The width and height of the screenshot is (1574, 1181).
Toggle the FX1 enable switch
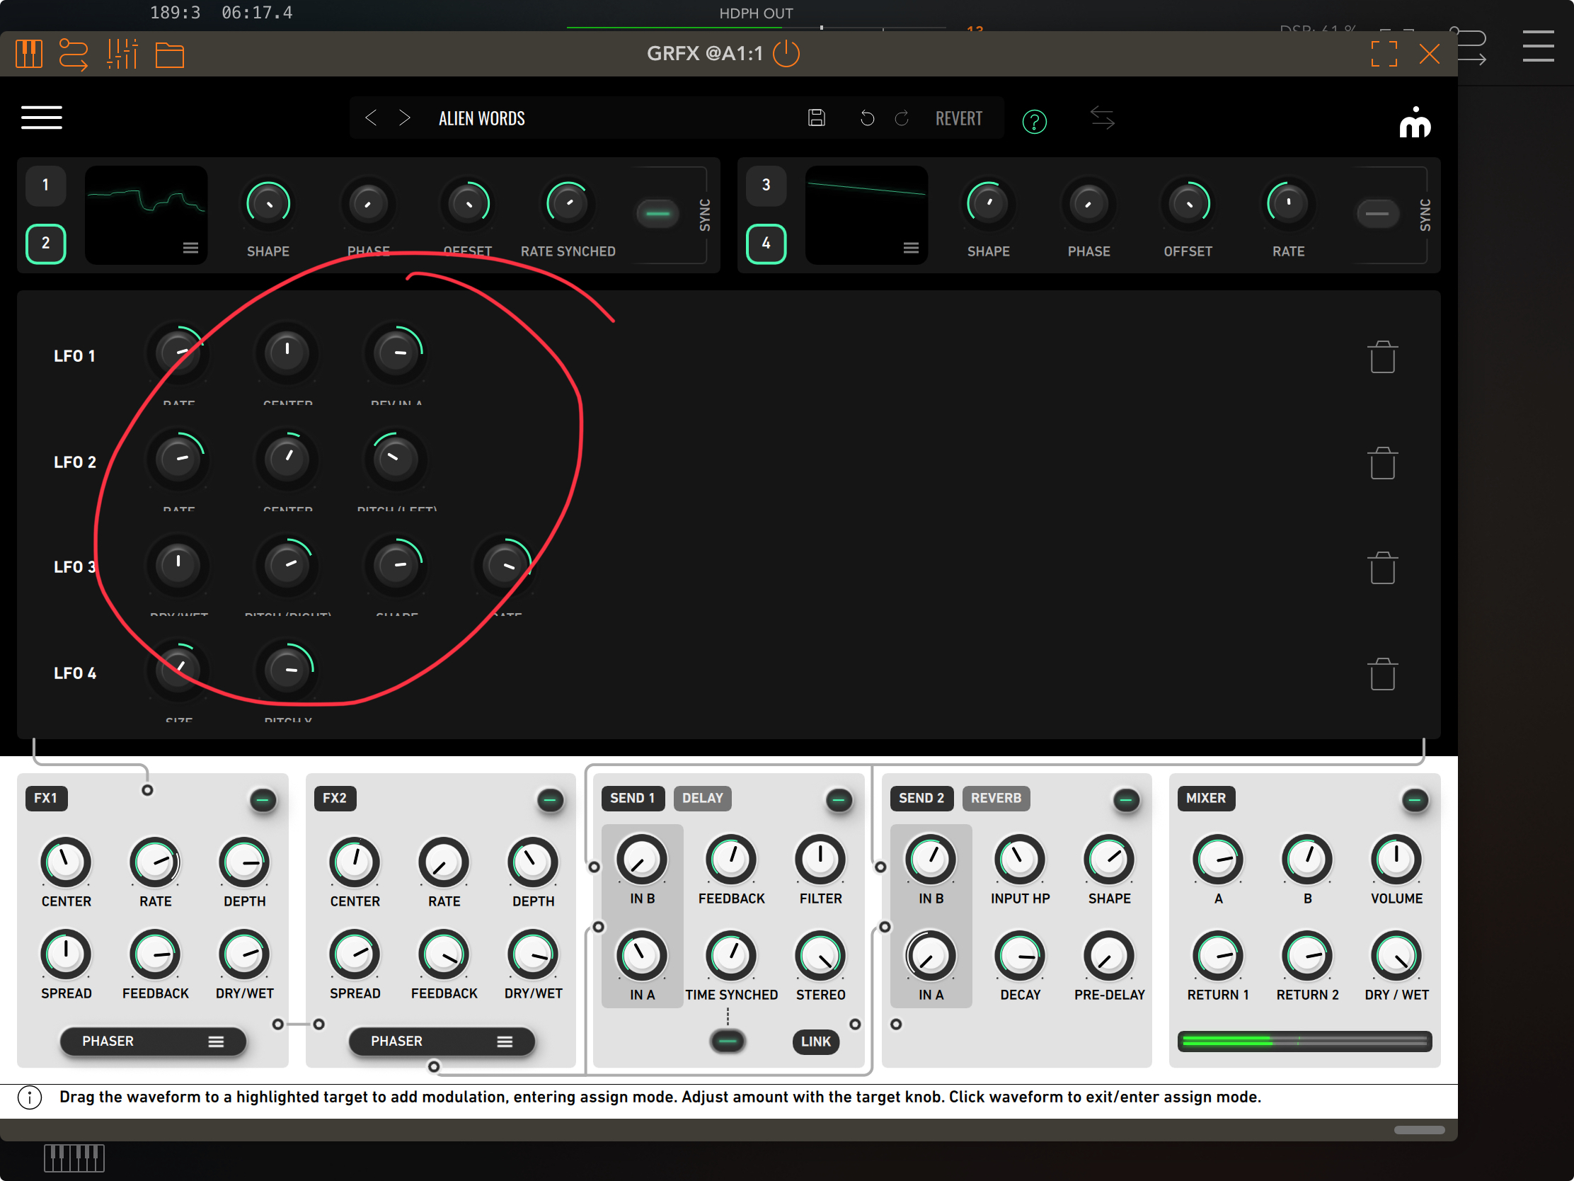[x=263, y=800]
